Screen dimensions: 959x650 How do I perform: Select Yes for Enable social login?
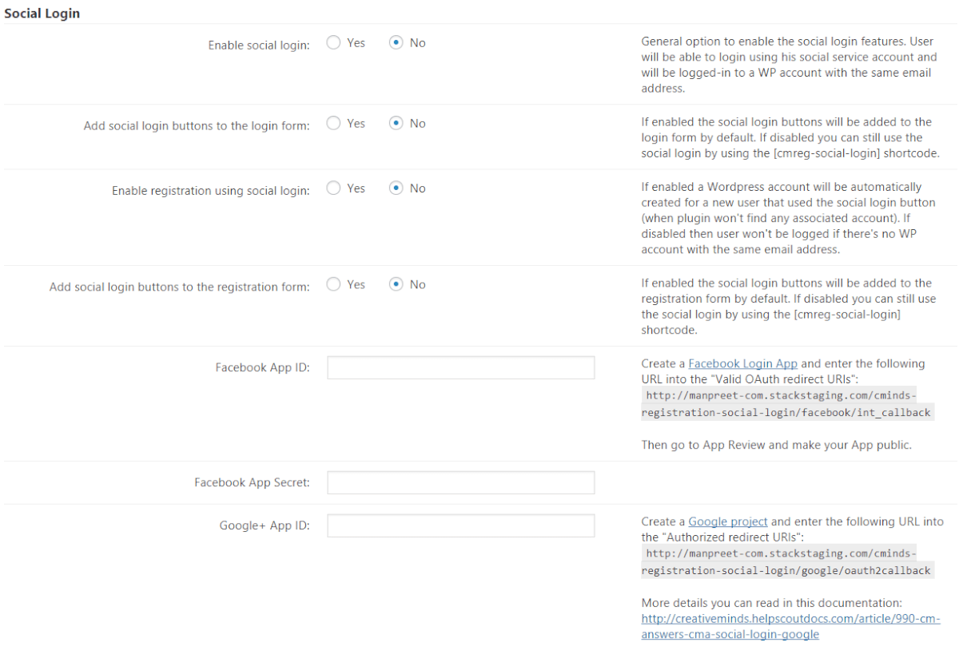[x=334, y=43]
